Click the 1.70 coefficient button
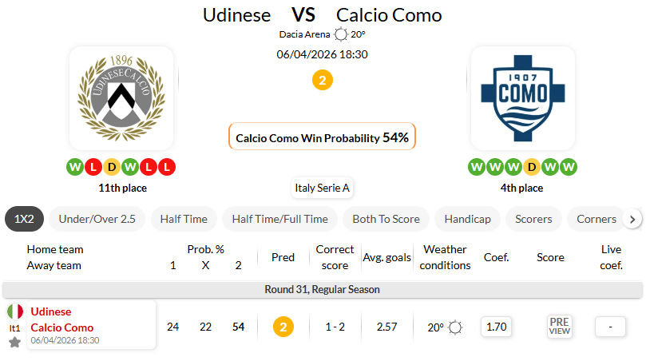This screenshot has width=650, height=361. coord(496,326)
